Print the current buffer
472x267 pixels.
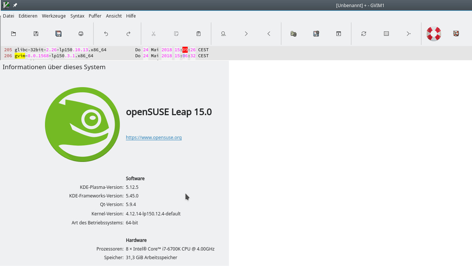click(81, 33)
